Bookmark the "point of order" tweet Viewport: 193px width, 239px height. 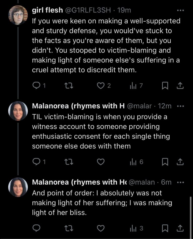[165, 228]
